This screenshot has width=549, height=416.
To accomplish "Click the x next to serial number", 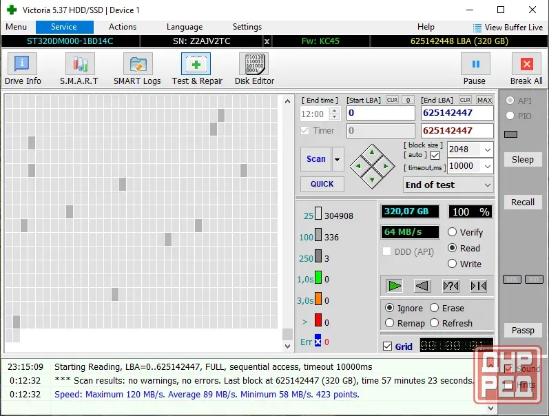I will 267,41.
